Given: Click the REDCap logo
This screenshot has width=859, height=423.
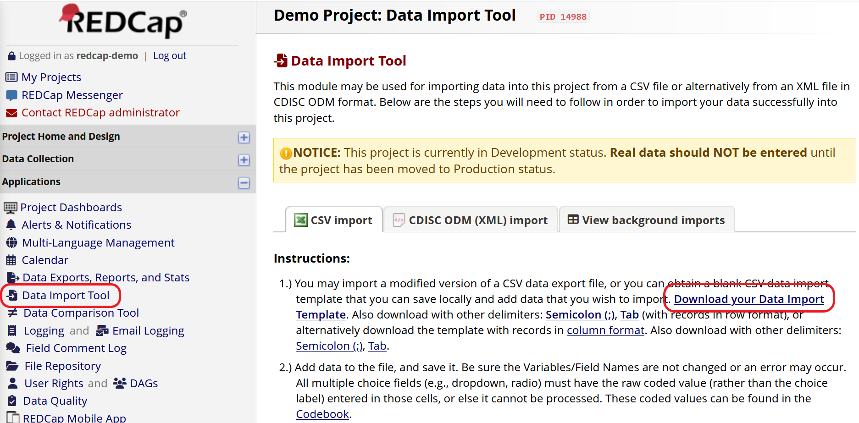Looking at the screenshot, I should coord(123,21).
